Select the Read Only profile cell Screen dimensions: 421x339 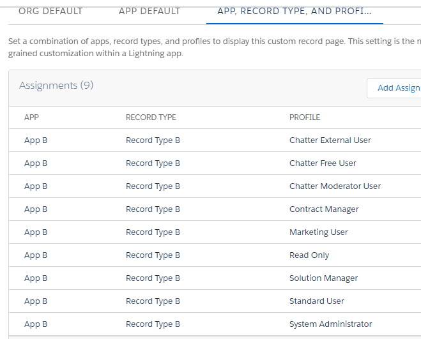pyautogui.click(x=309, y=255)
